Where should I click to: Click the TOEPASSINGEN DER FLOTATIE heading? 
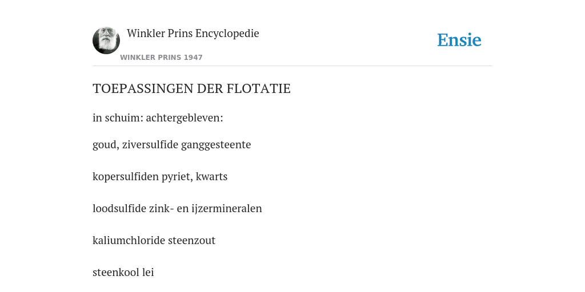pyautogui.click(x=191, y=88)
